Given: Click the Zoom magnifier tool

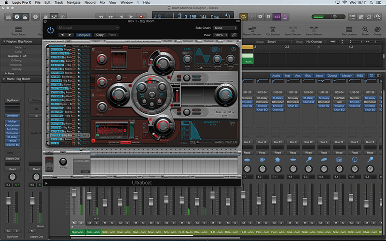Looking at the screenshot, I should click(365, 31).
